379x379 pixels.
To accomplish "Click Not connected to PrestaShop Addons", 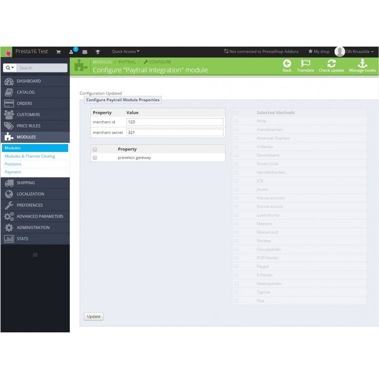I will pos(261,52).
